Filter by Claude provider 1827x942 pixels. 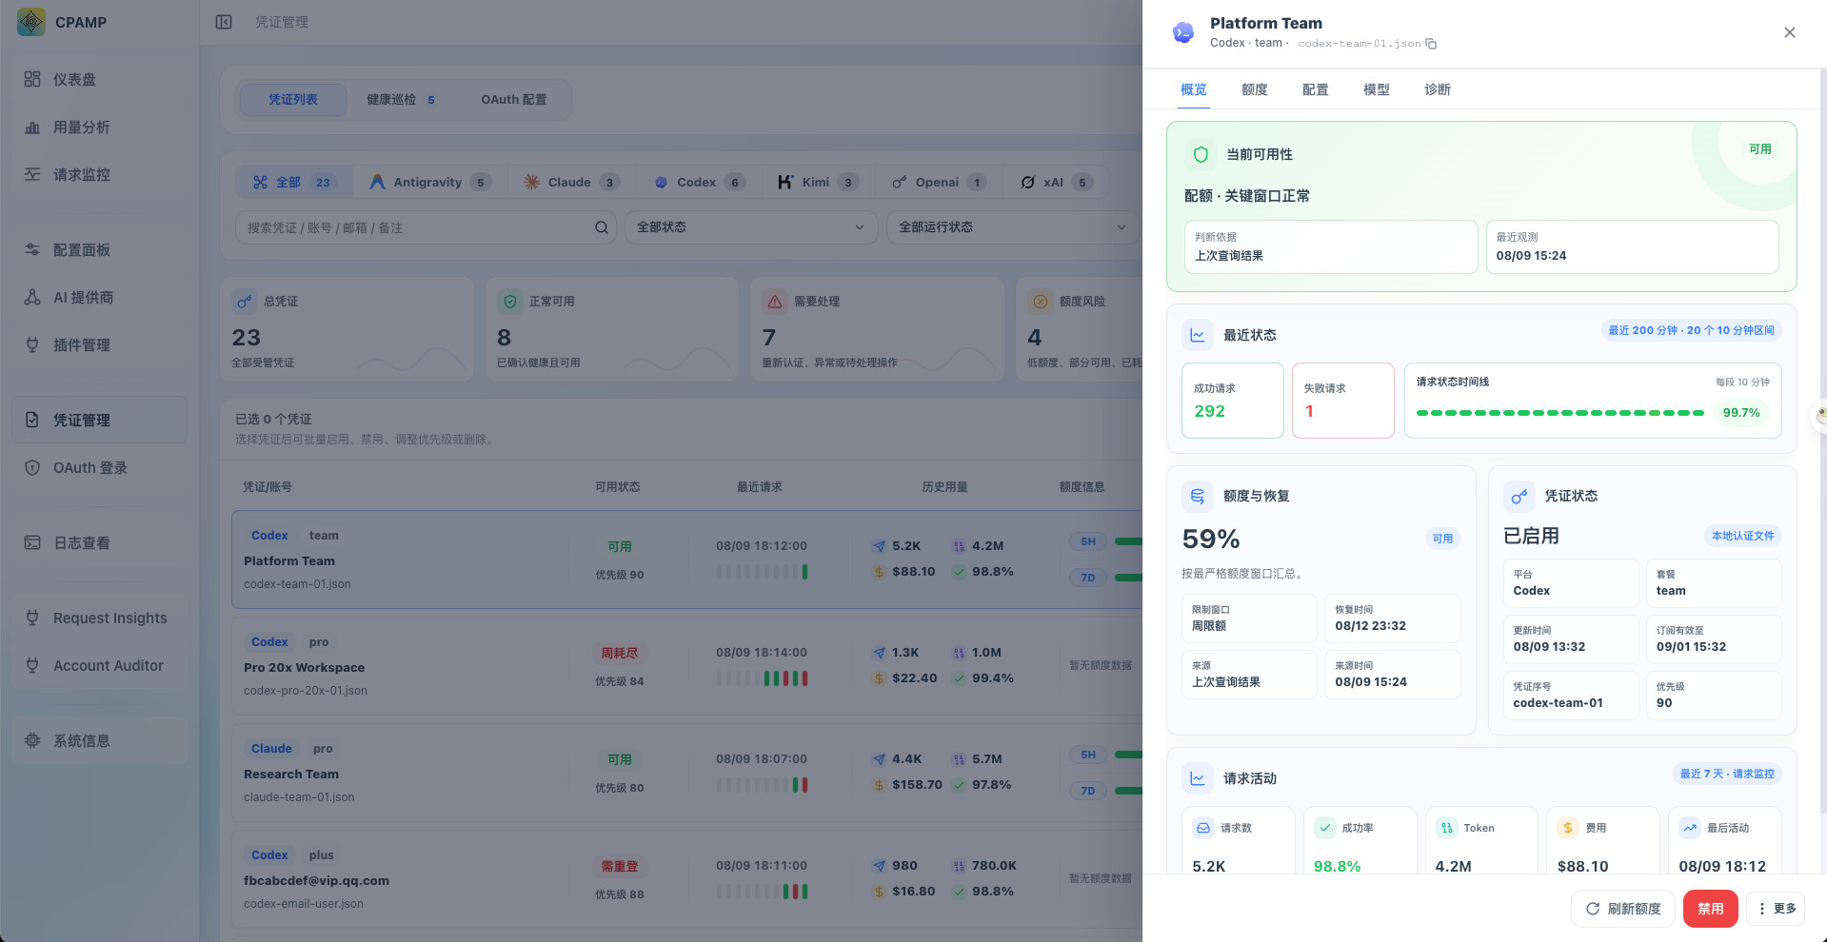pyautogui.click(x=571, y=183)
